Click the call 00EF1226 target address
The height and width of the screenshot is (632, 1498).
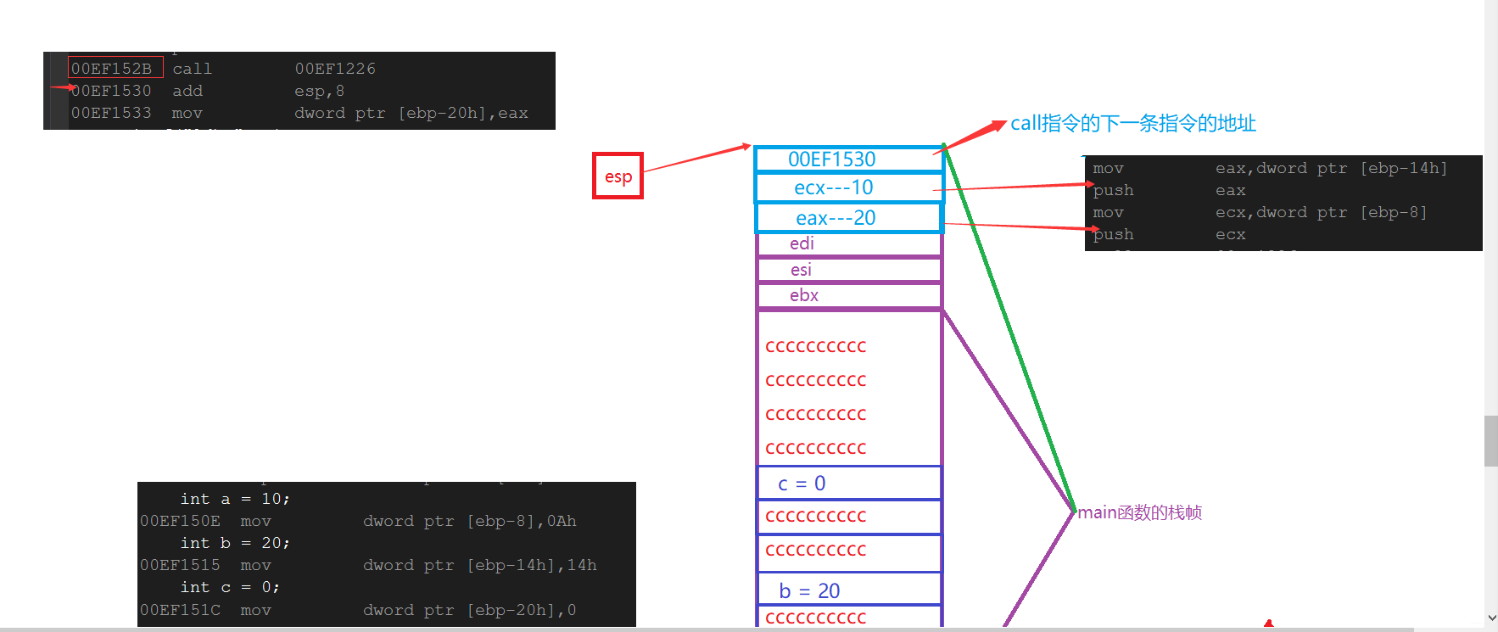point(335,69)
